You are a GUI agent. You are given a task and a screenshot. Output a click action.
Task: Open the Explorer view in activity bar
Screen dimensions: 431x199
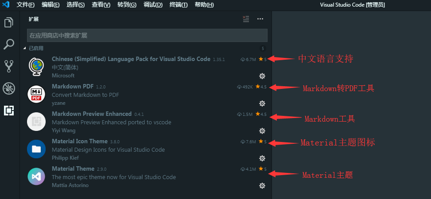(x=9, y=22)
